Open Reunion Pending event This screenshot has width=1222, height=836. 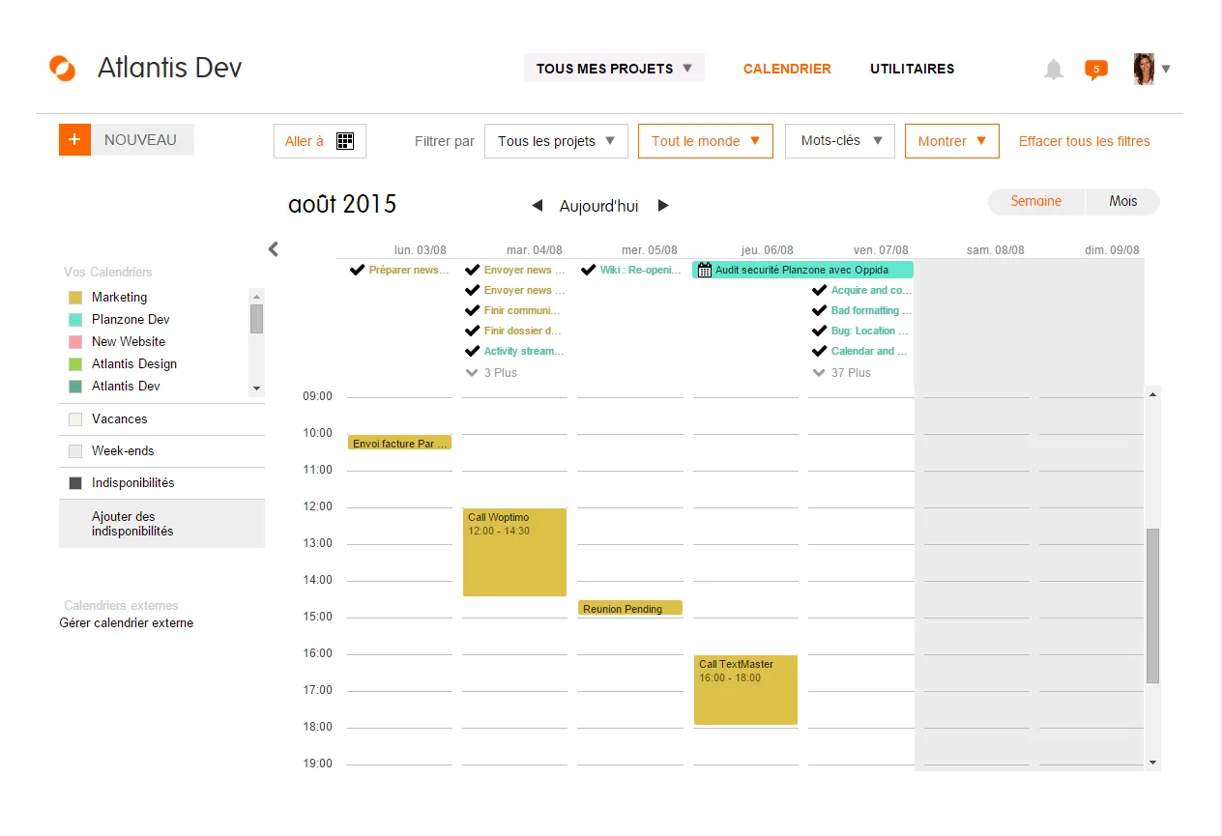pos(630,608)
